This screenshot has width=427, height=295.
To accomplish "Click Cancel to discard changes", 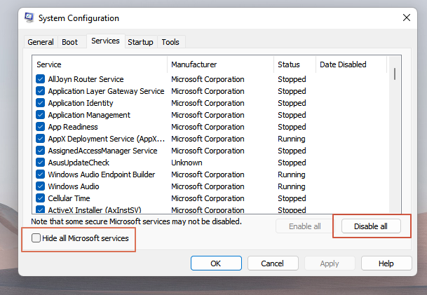I will point(271,263).
